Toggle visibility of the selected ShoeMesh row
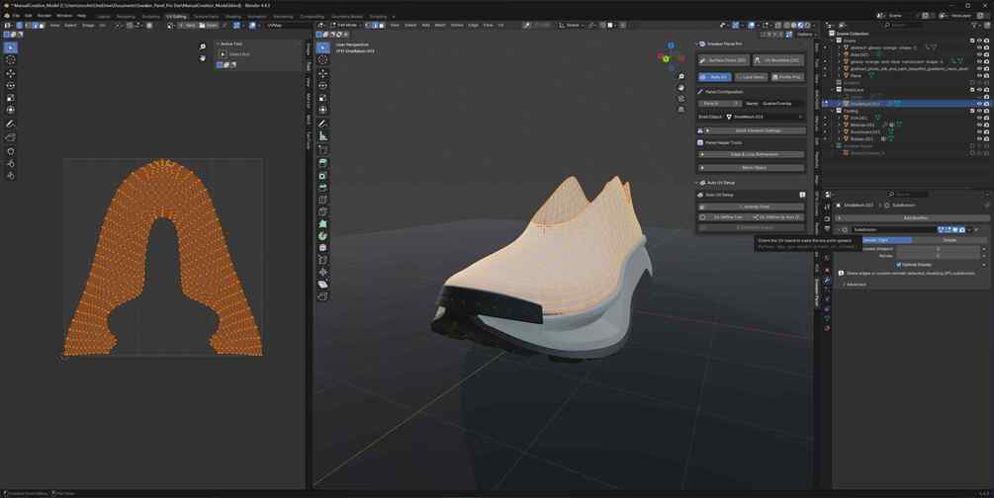This screenshot has height=498, width=994. 979,104
